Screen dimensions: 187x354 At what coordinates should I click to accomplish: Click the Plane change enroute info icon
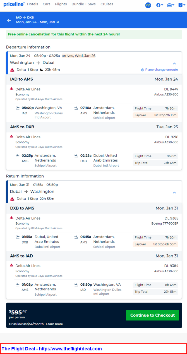pyautogui.click(x=142, y=70)
